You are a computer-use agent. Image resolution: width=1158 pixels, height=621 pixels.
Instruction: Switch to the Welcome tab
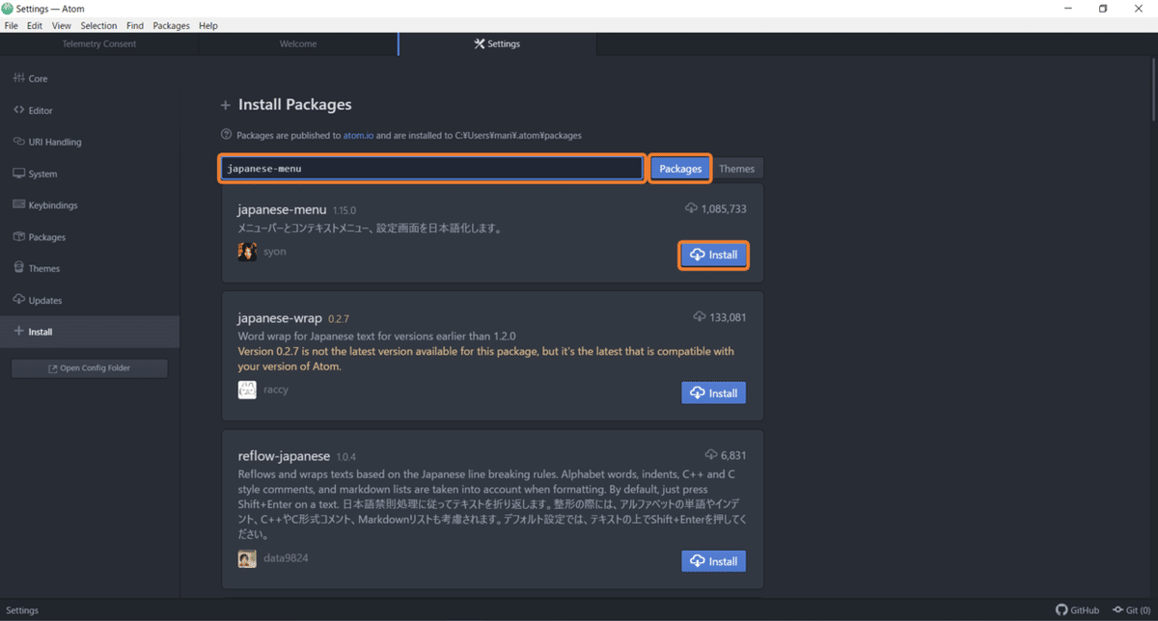pyautogui.click(x=297, y=44)
